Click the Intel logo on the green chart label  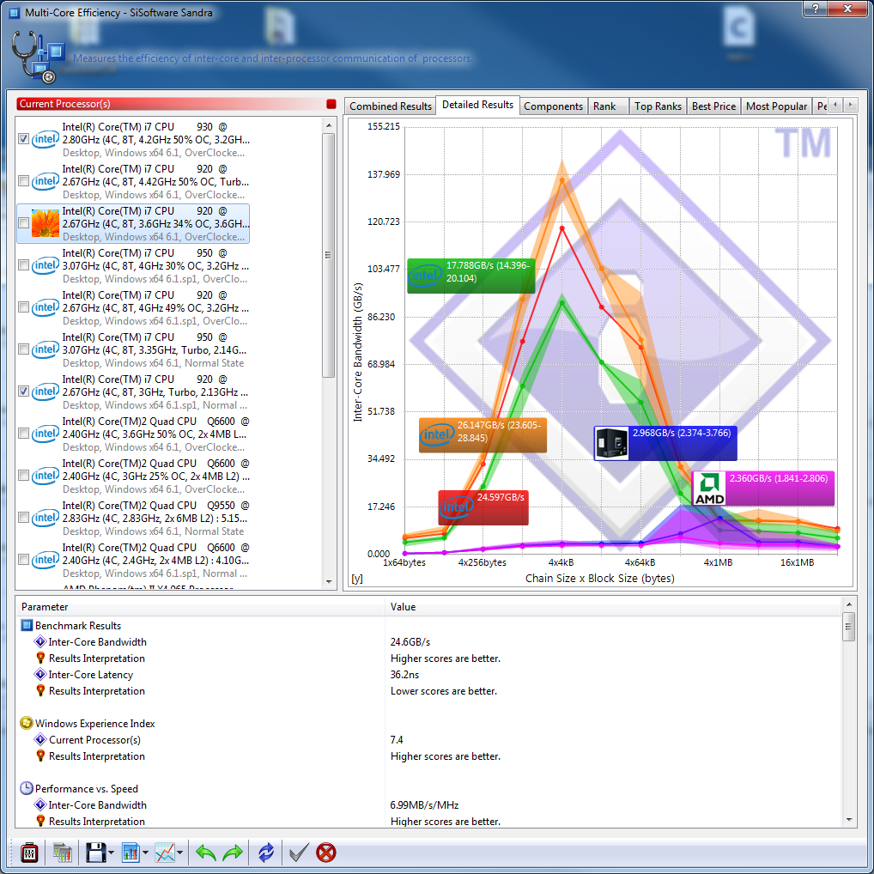(x=426, y=276)
